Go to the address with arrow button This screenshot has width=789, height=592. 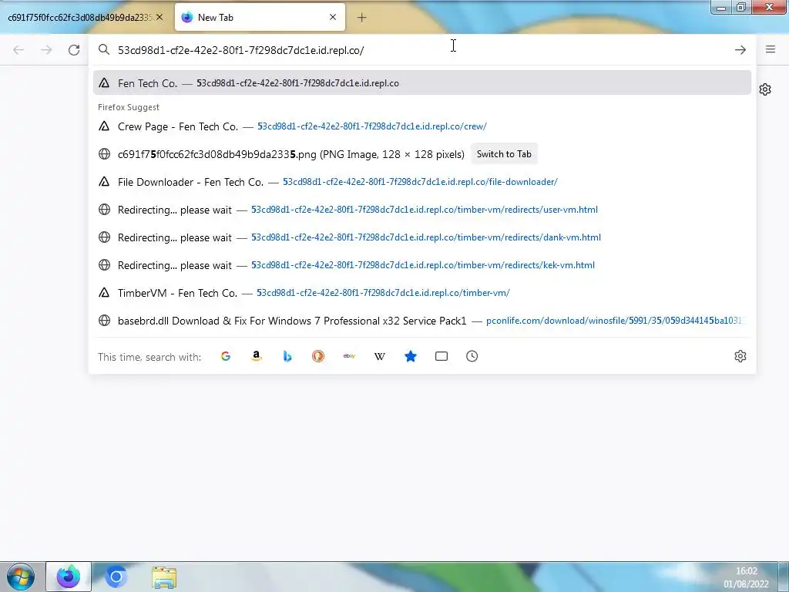tap(740, 50)
